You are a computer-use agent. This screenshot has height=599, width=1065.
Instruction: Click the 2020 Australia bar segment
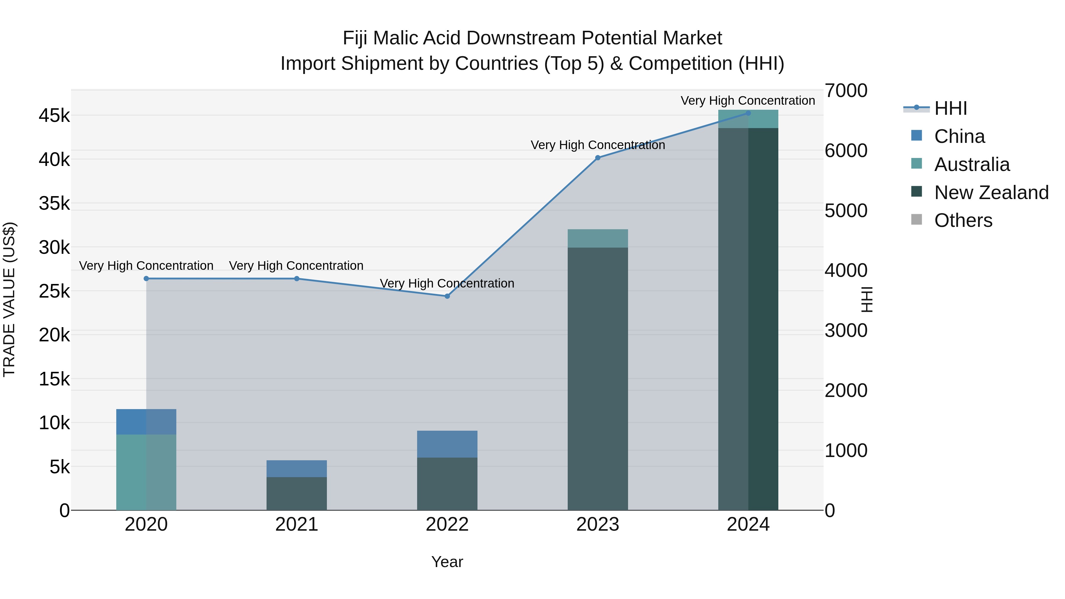[146, 472]
